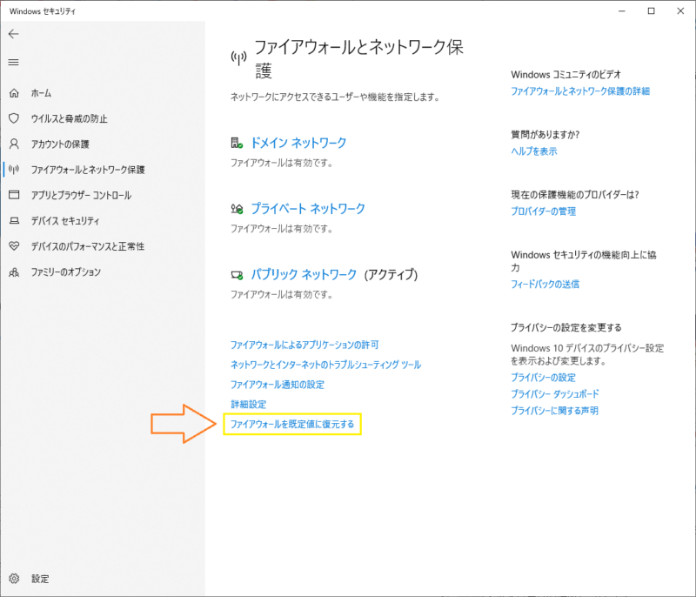
Task: Select アカウントの保護 in the sidebar
Action: [60, 144]
